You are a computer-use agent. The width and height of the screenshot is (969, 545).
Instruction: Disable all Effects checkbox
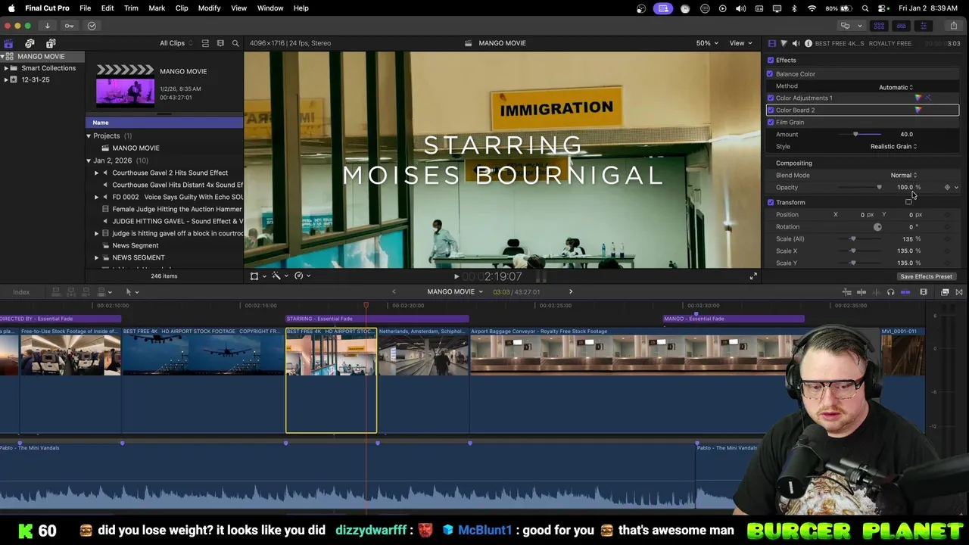(771, 60)
